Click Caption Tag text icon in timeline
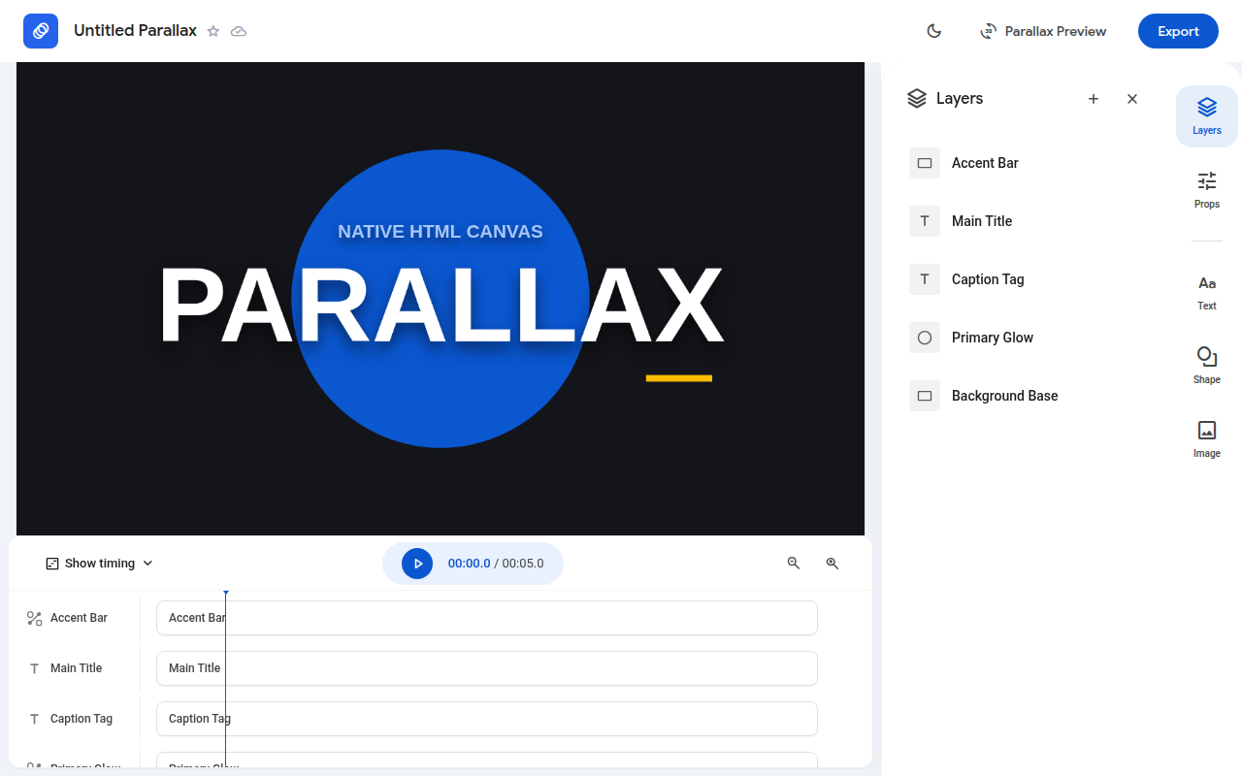Viewport: 1242px width, 776px height. point(35,719)
